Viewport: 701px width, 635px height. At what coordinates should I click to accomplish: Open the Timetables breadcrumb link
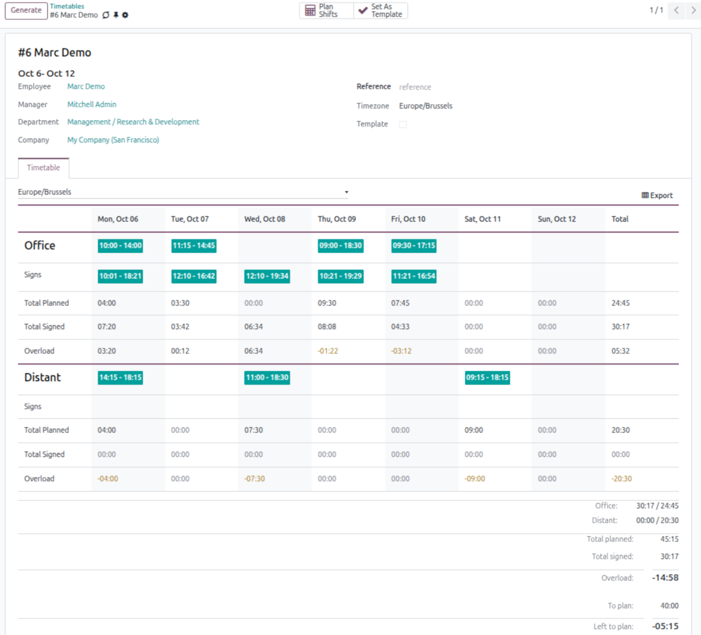pos(67,6)
